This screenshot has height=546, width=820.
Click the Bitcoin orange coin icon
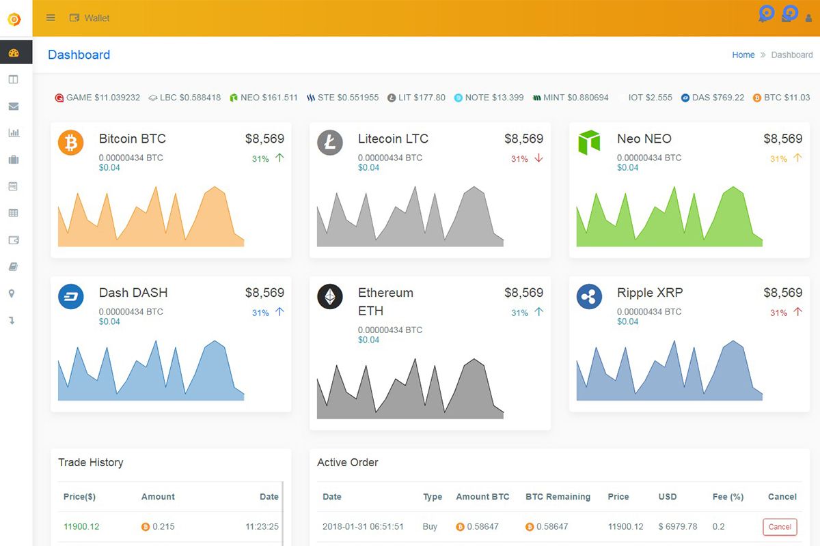click(x=70, y=143)
